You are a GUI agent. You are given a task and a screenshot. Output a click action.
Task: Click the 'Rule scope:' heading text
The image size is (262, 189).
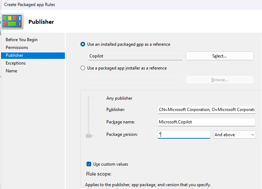point(99,174)
